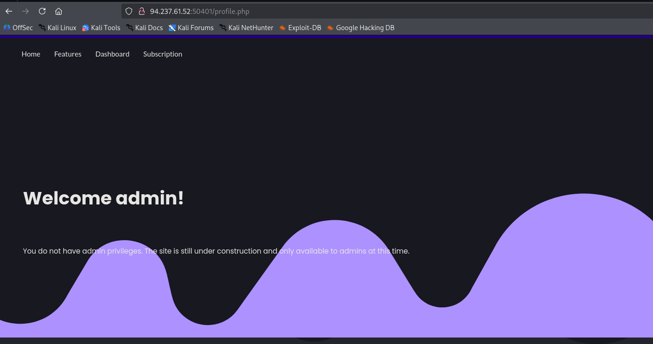Image resolution: width=653 pixels, height=344 pixels.
Task: Select Features in the site navigation
Action: [68, 54]
